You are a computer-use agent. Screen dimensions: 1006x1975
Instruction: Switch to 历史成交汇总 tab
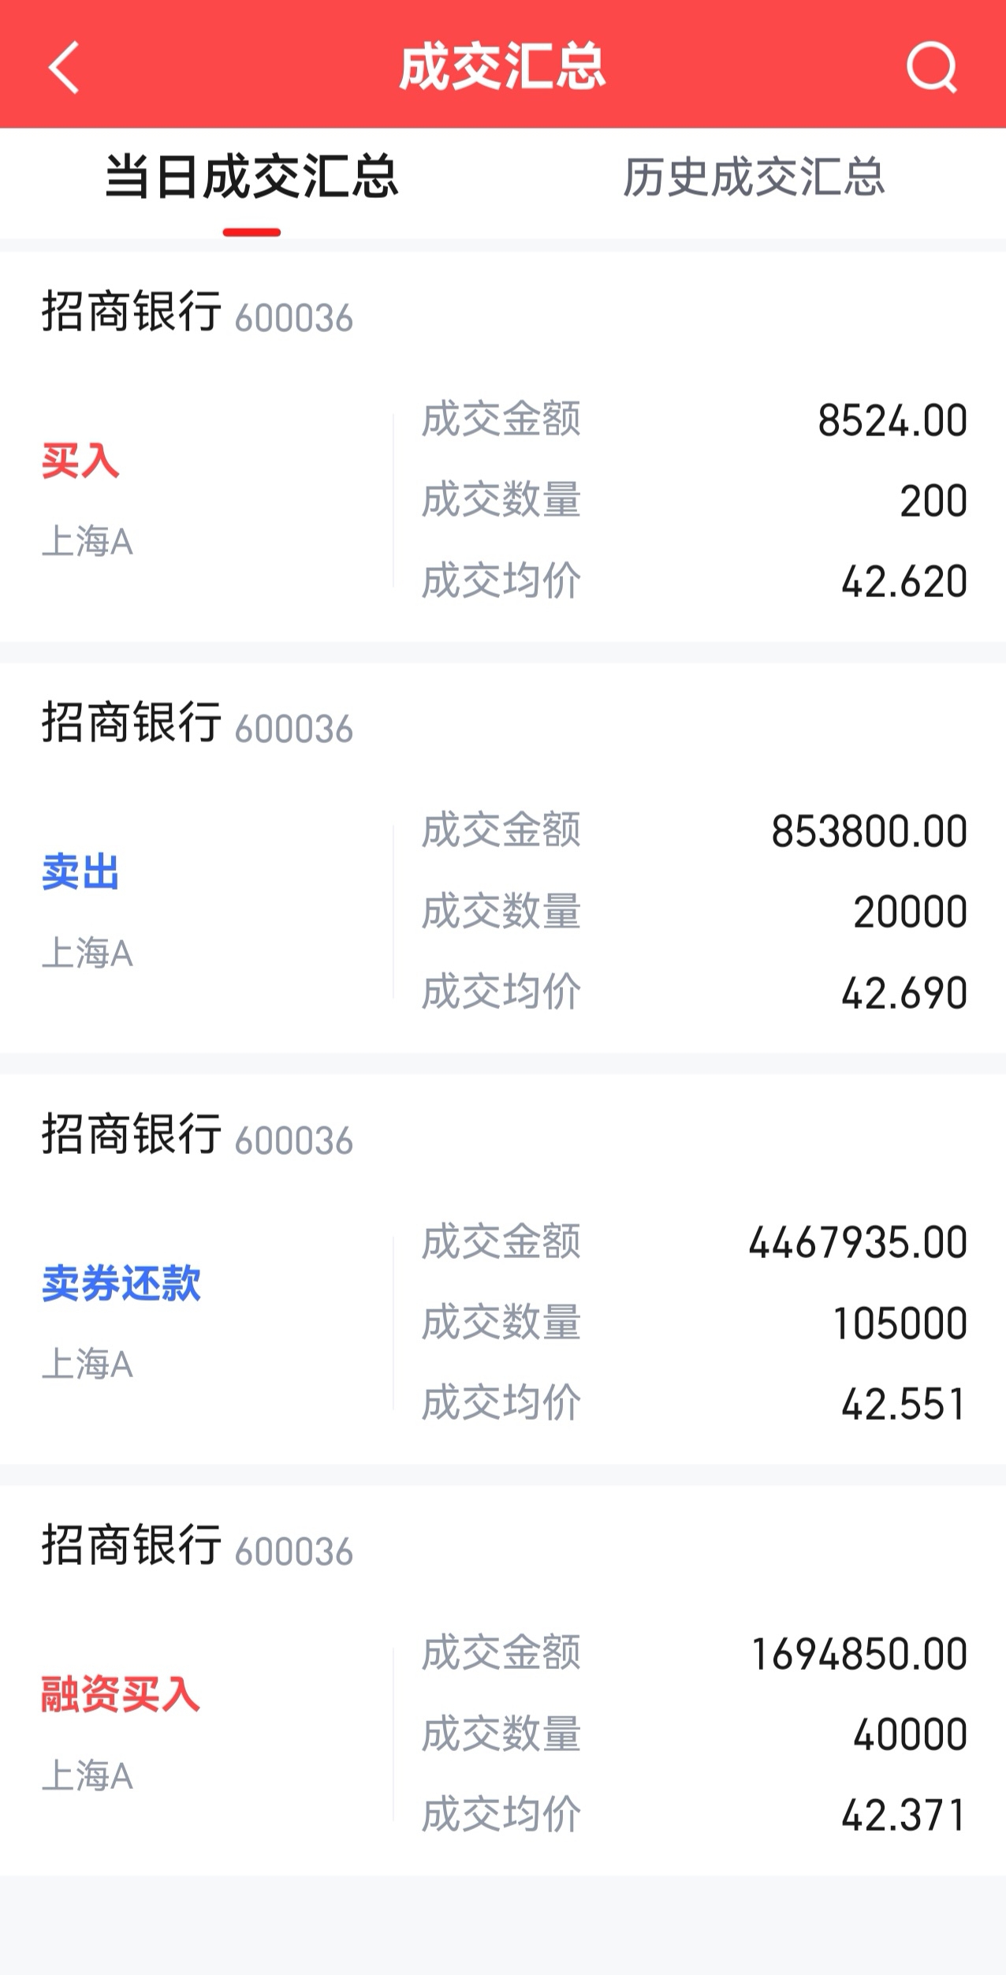pos(754,177)
